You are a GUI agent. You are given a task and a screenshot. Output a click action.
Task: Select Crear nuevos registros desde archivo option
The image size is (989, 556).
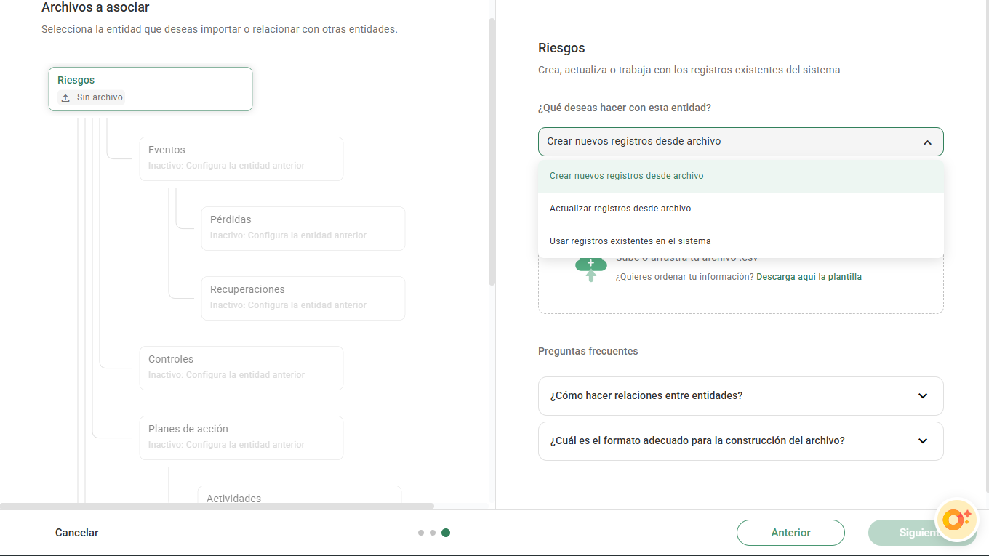click(741, 176)
